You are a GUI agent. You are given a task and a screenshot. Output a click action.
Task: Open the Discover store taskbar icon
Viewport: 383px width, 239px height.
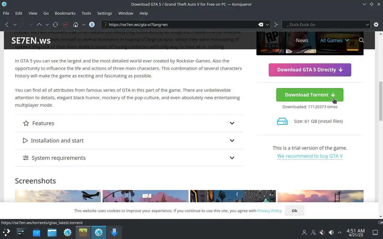pyautogui.click(x=37, y=232)
